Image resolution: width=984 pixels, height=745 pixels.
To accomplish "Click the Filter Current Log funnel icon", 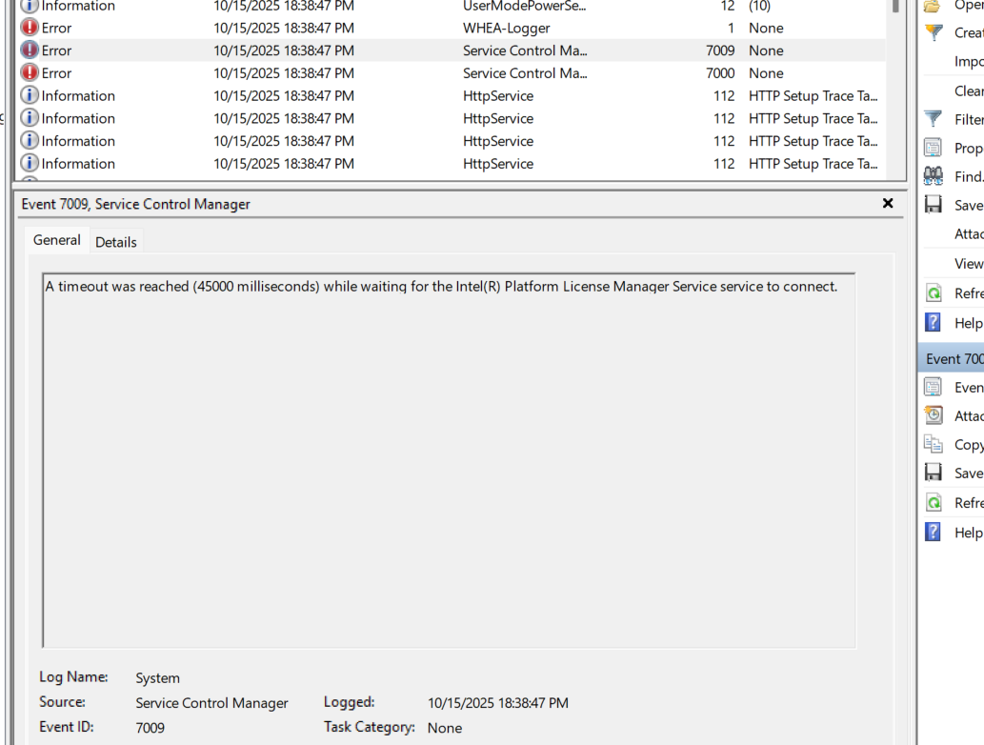I will point(934,119).
